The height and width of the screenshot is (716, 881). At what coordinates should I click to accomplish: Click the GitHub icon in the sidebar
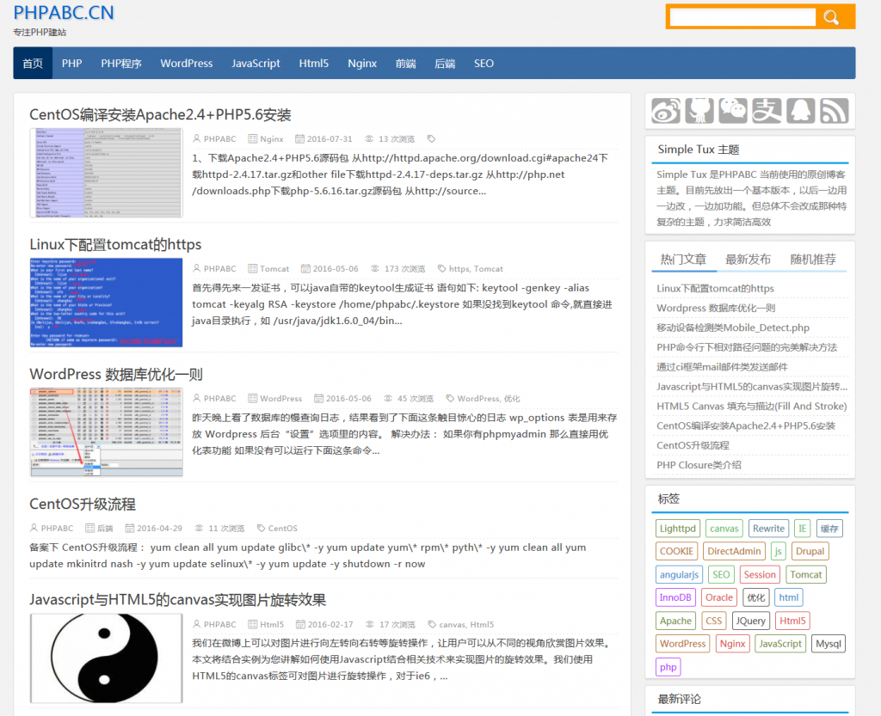click(699, 110)
